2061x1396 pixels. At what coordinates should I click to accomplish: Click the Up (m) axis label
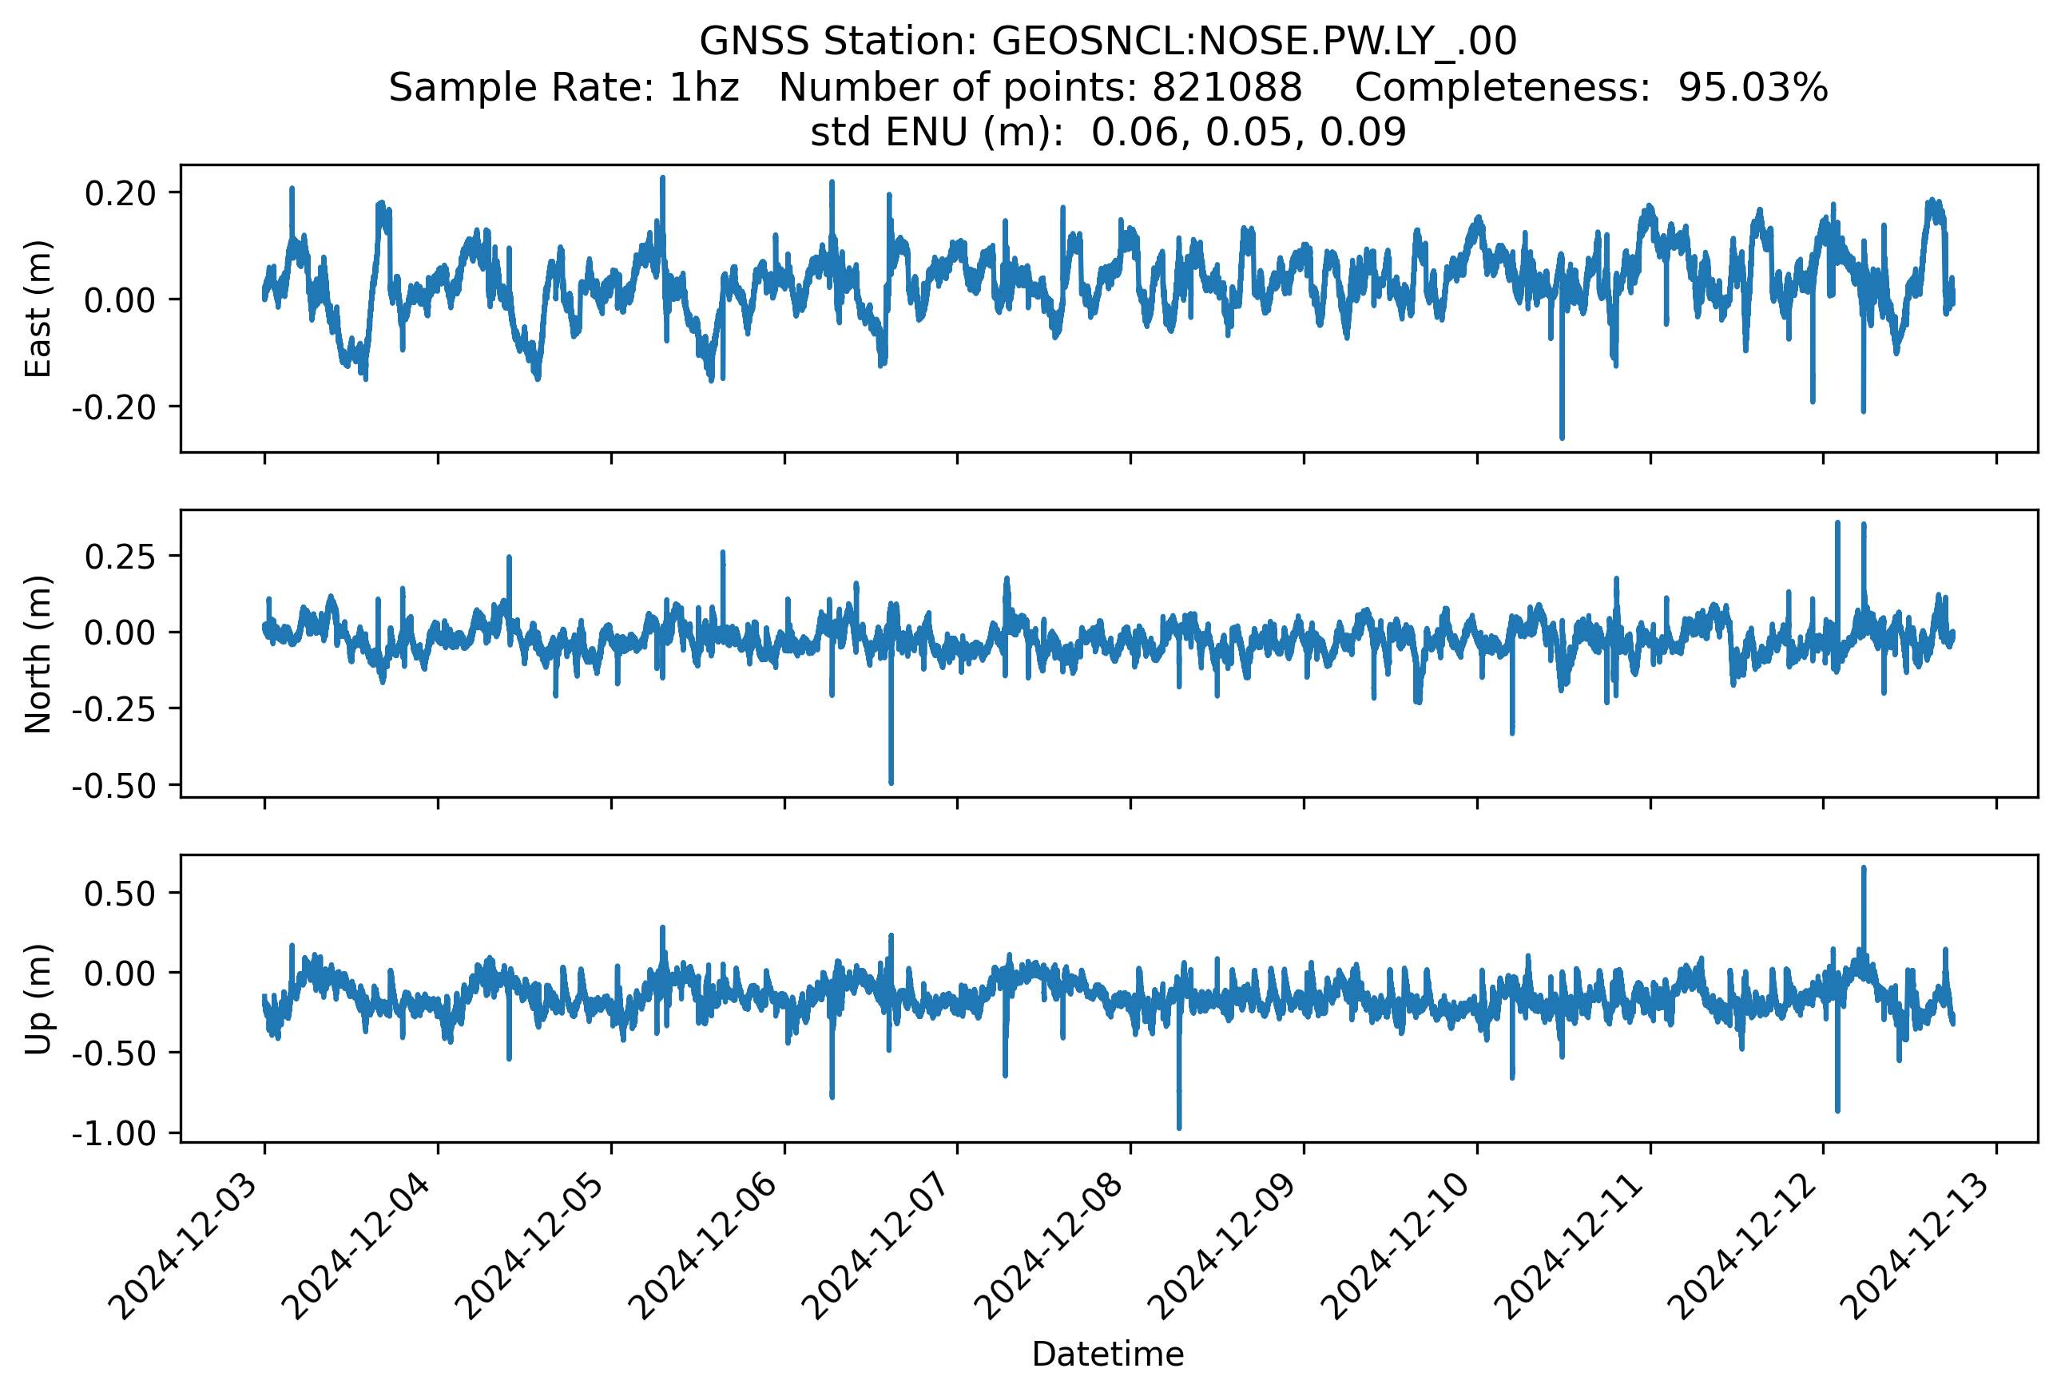pos(38,999)
